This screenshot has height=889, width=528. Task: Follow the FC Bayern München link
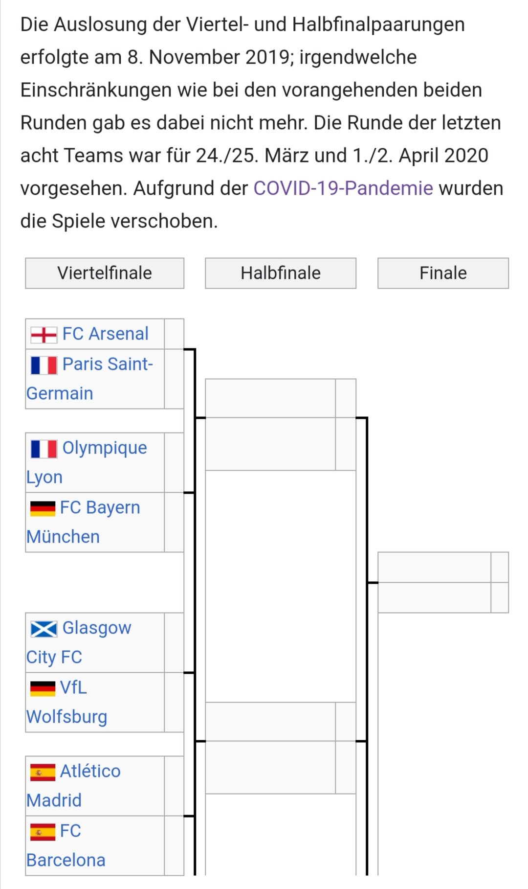click(84, 522)
